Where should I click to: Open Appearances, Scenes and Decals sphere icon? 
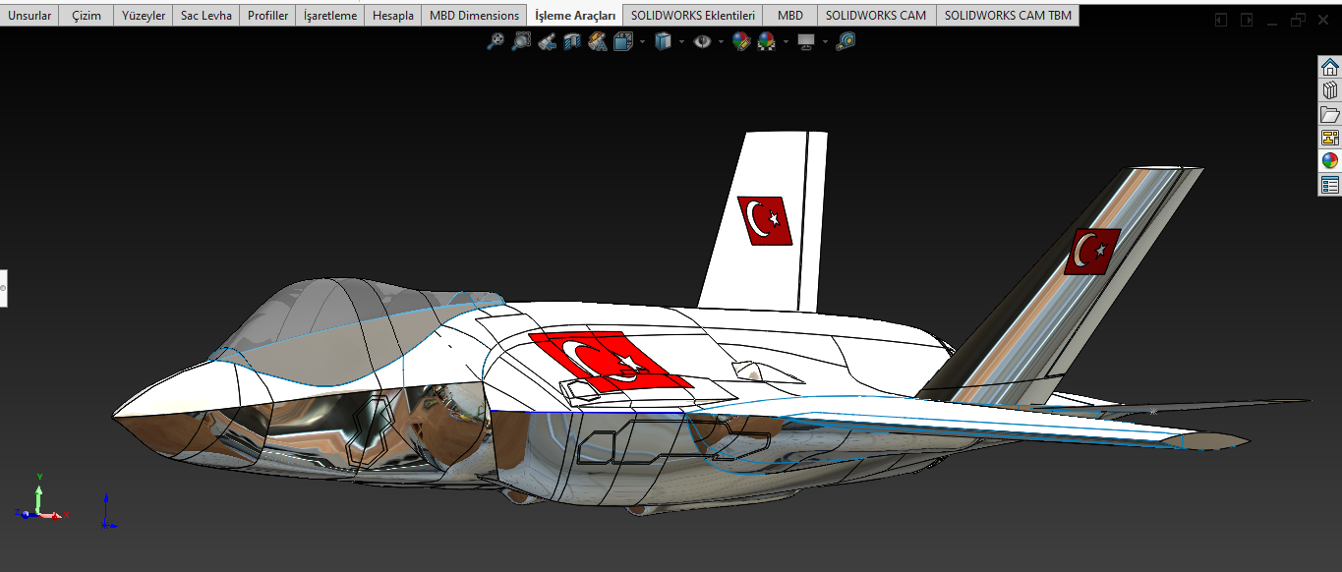tap(1330, 161)
